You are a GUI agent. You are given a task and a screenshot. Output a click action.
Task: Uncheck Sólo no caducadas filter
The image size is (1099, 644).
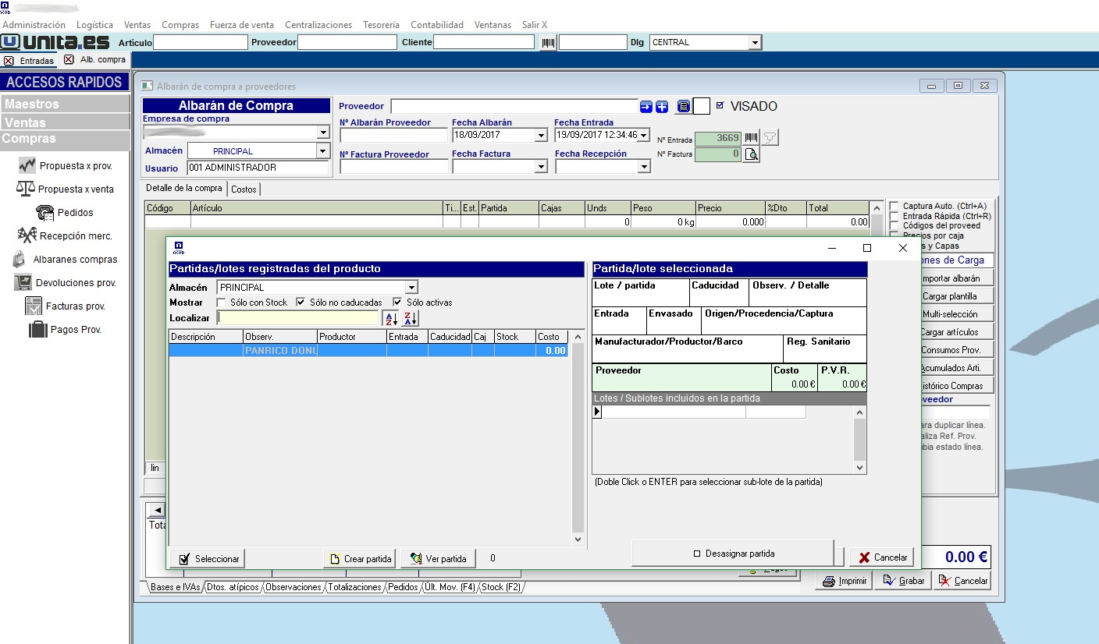pyautogui.click(x=301, y=303)
